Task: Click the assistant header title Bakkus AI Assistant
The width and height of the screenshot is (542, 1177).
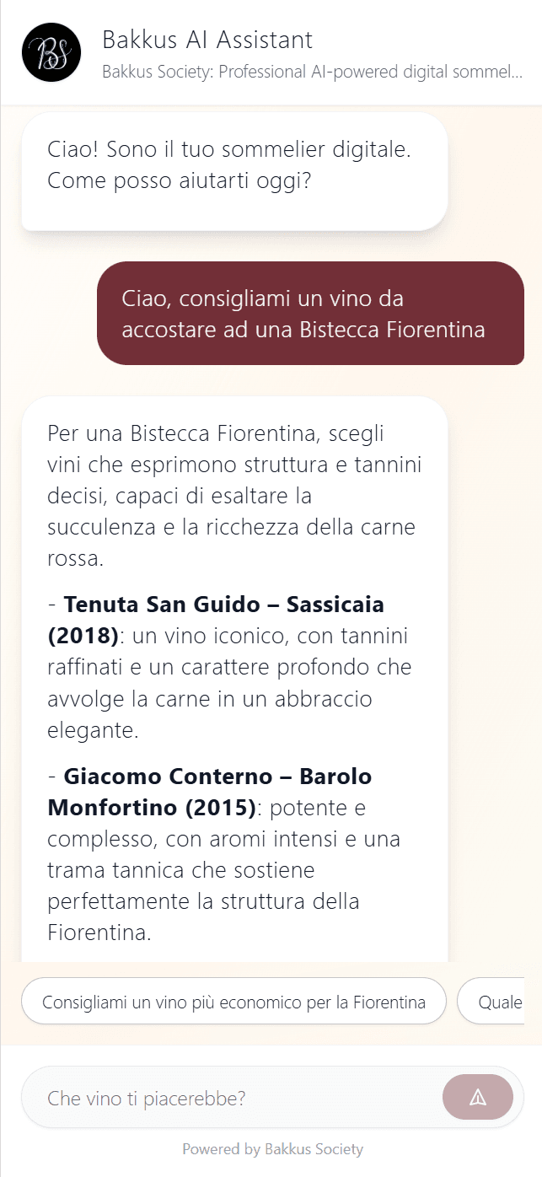Action: click(x=207, y=40)
